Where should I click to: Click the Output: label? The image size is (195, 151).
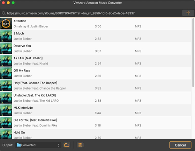coord(8,145)
